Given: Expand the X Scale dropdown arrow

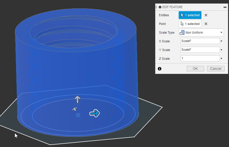Looking at the screenshot, I should point(221,41).
